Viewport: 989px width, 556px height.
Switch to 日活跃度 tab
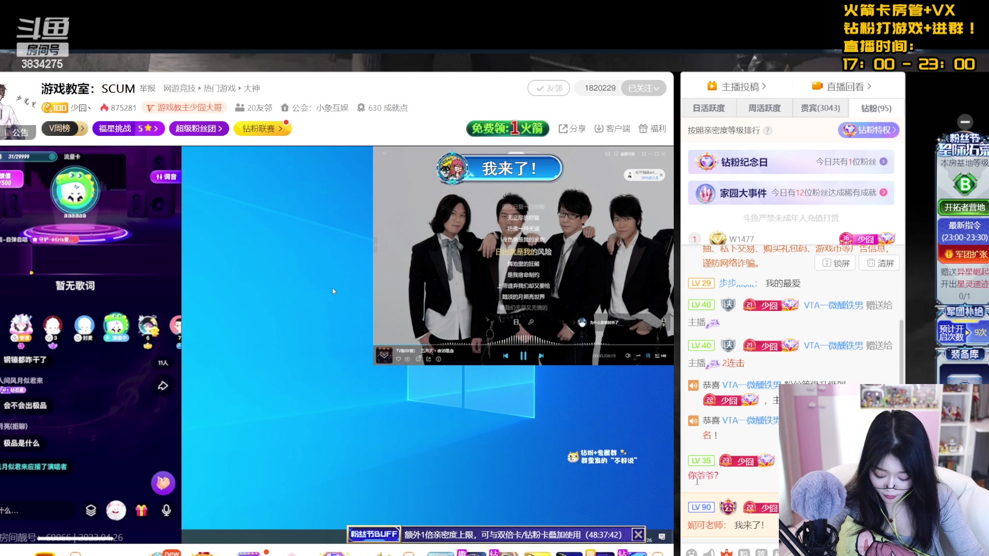[709, 108]
